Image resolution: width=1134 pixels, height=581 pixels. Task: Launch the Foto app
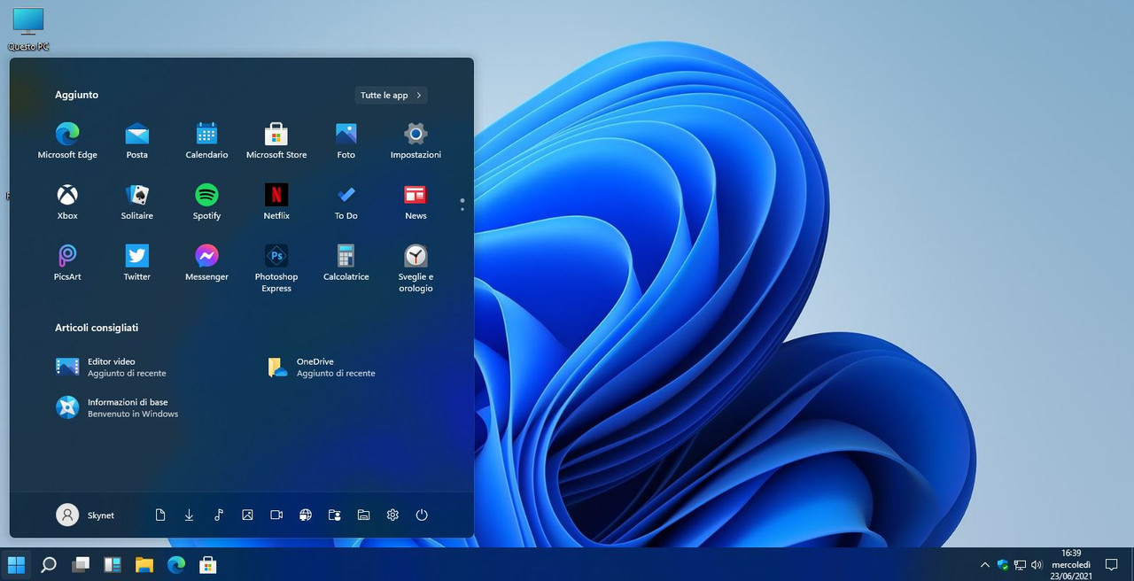click(346, 141)
